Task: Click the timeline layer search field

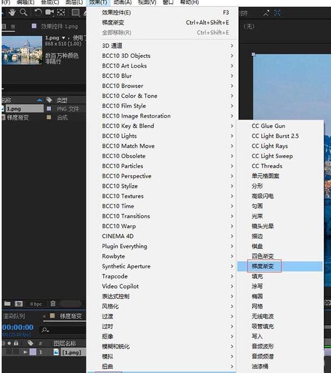Action: (63, 330)
